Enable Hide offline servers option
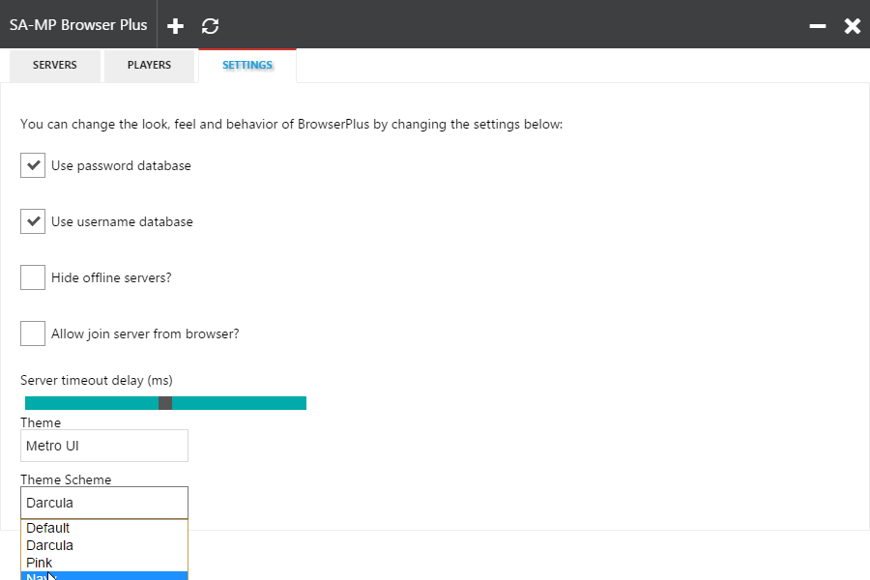The width and height of the screenshot is (870, 580). 33,277
